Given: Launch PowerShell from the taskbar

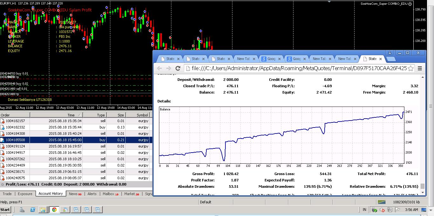Looking at the screenshot, I should (32, 210).
